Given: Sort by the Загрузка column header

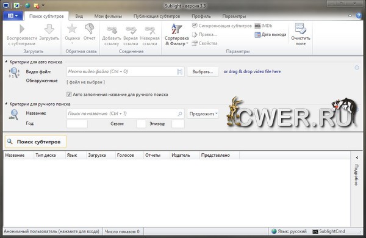Looking at the screenshot, I should click(x=101, y=156).
